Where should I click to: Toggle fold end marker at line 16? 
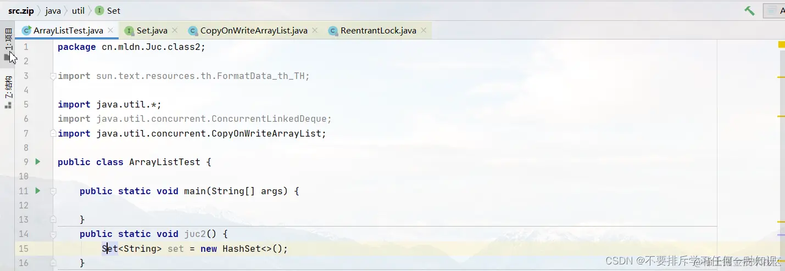point(53,263)
